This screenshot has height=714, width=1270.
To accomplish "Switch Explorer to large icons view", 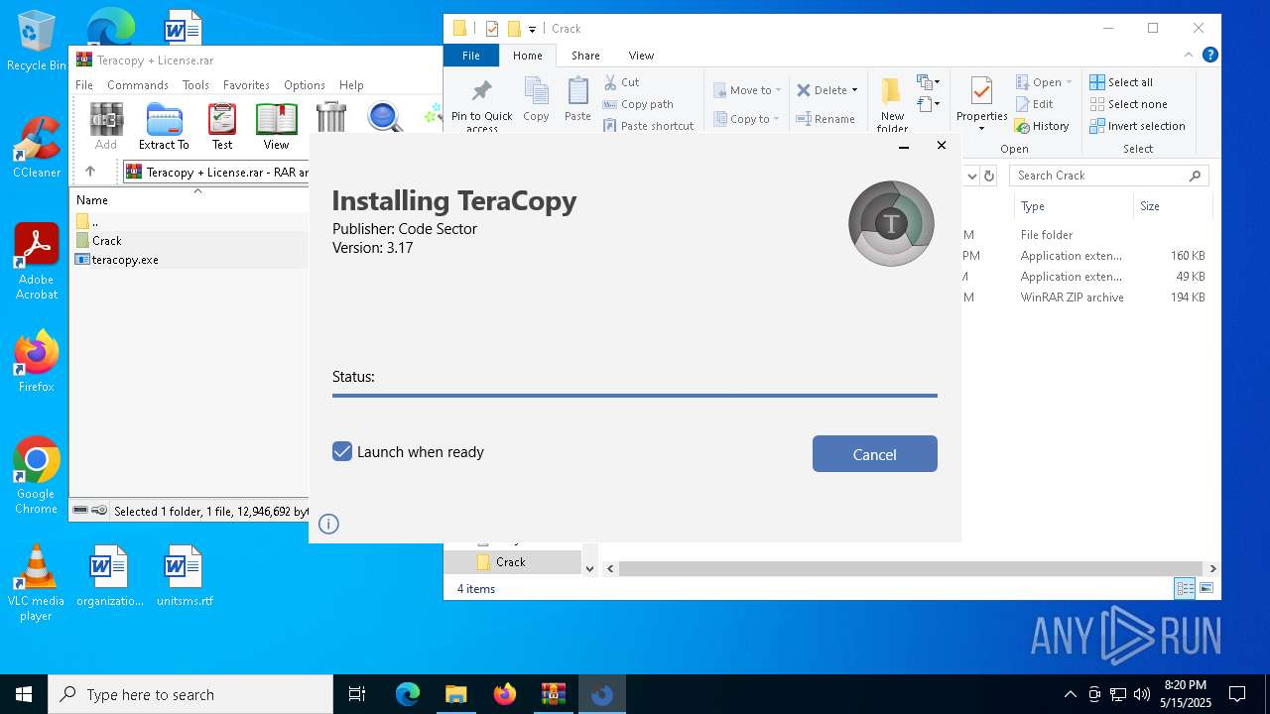I will (1206, 588).
